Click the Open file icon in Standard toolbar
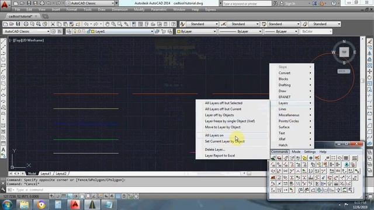 [x=12, y=24]
